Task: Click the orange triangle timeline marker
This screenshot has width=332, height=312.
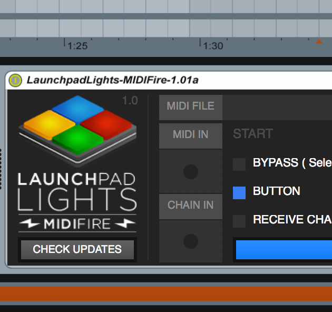Action: click(x=319, y=41)
